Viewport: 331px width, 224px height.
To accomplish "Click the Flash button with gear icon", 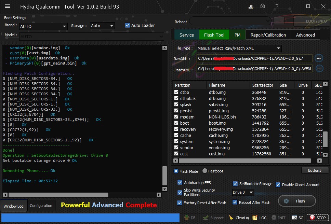I will [297, 201].
